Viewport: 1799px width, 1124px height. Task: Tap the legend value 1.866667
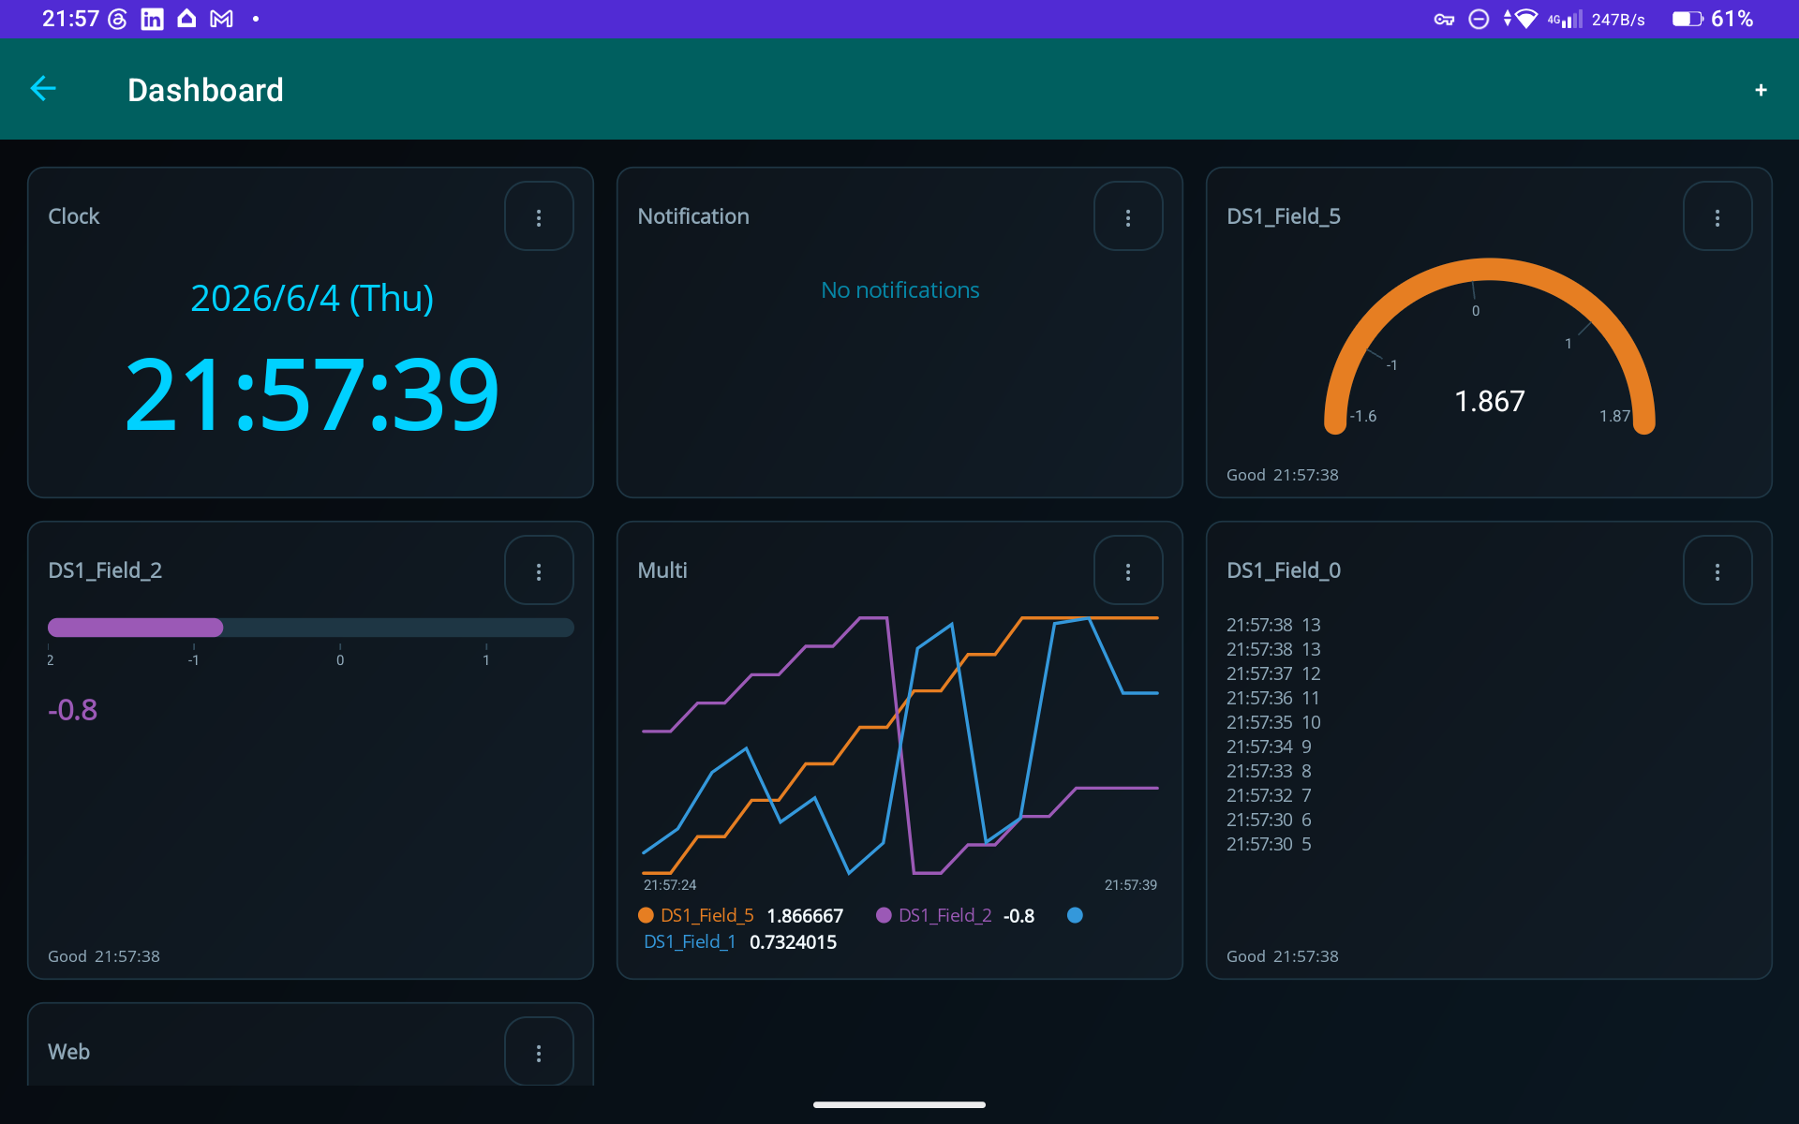(x=805, y=915)
